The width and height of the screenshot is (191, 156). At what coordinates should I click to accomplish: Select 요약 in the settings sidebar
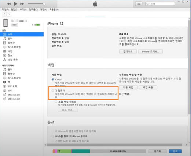pyautogui.click(x=22, y=35)
